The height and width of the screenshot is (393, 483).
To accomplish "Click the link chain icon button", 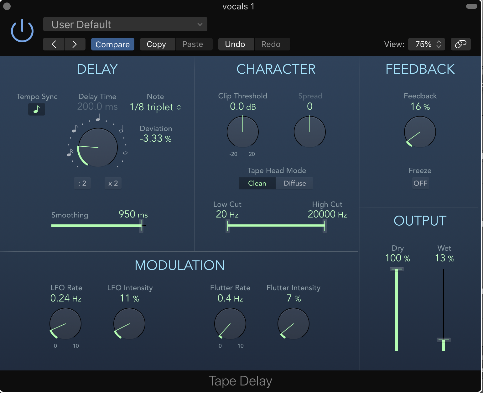I will tap(460, 44).
